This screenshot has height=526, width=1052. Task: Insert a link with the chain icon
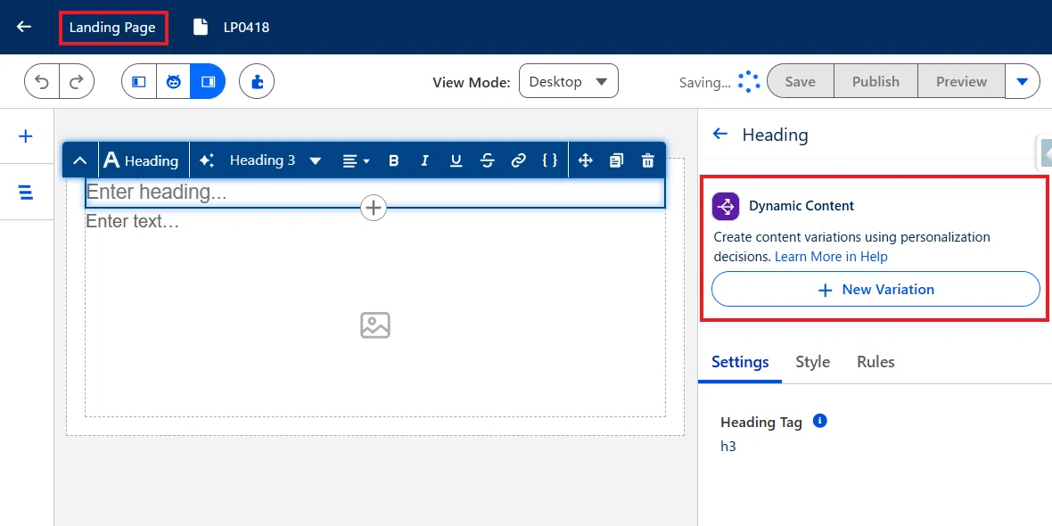click(x=518, y=160)
